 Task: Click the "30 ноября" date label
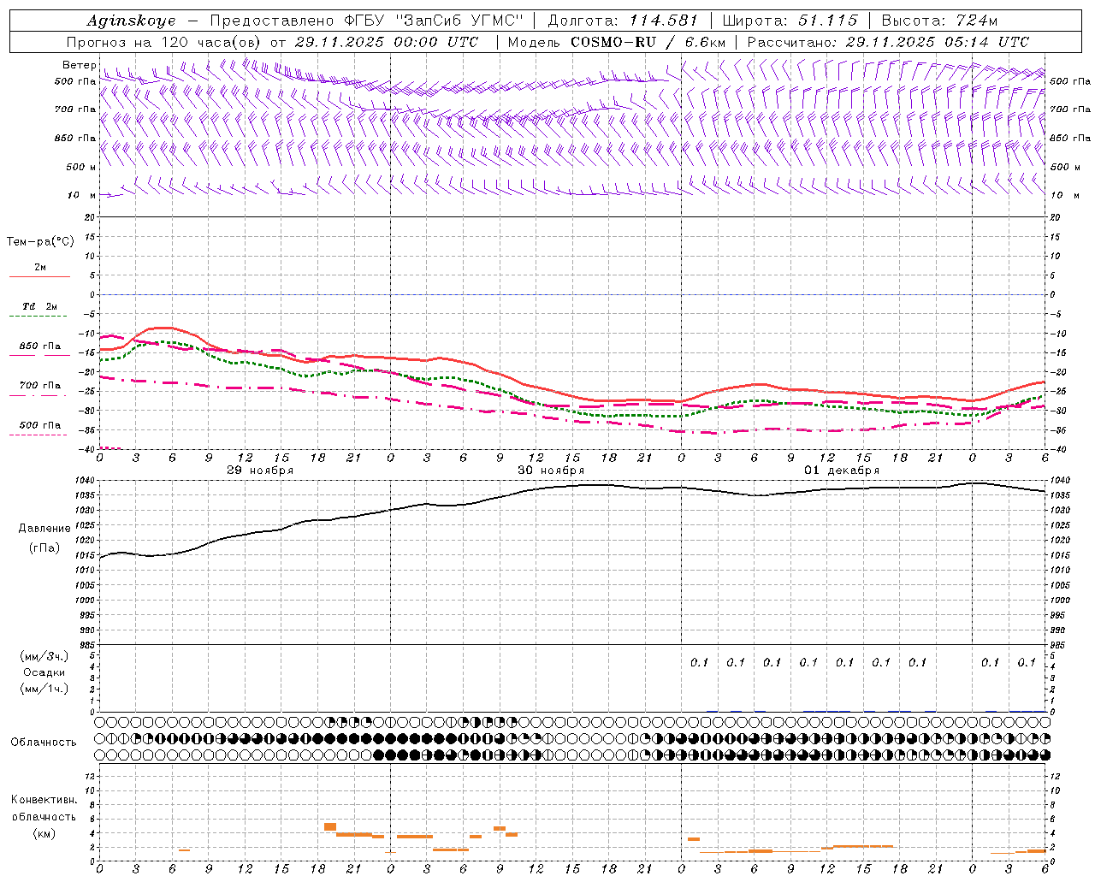[x=551, y=471]
